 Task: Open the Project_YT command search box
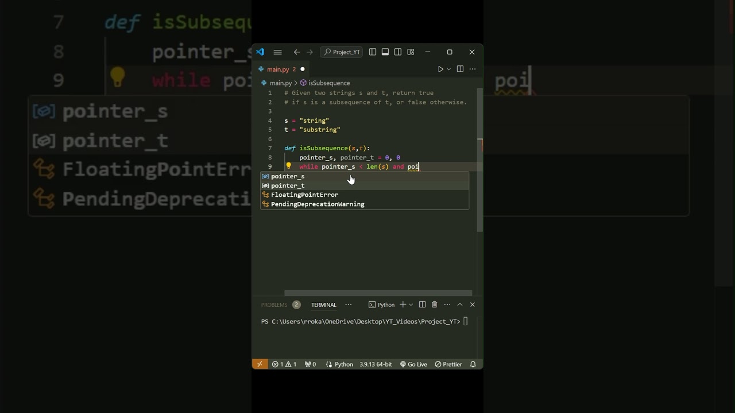click(x=342, y=52)
